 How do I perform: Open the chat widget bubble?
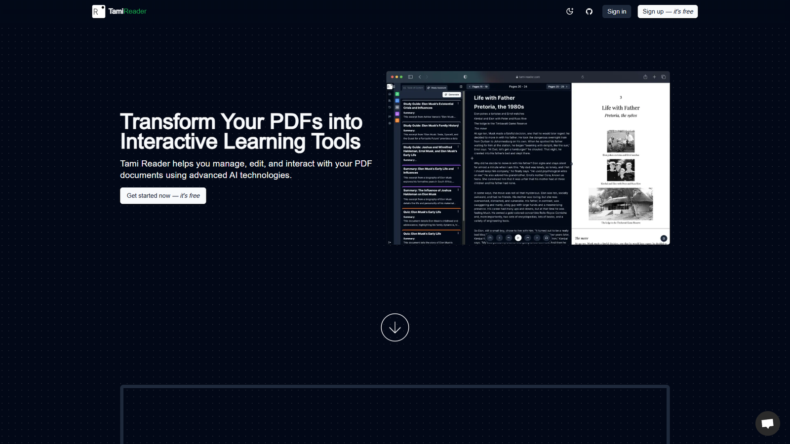[x=768, y=423]
